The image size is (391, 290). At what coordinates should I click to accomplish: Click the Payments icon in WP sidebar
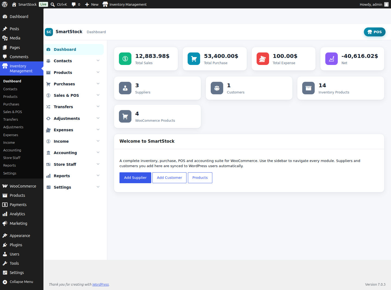[x=5, y=205]
